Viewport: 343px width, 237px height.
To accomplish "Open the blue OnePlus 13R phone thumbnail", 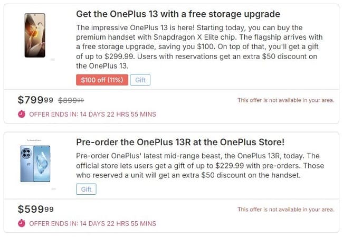I will (35, 164).
